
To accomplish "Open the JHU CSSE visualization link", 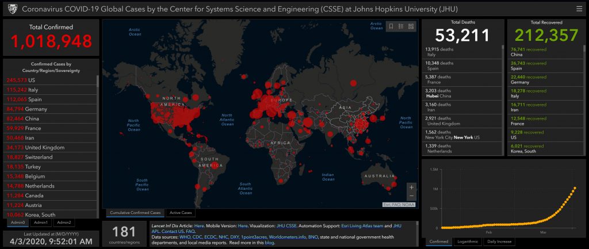I will pyautogui.click(x=286, y=226).
